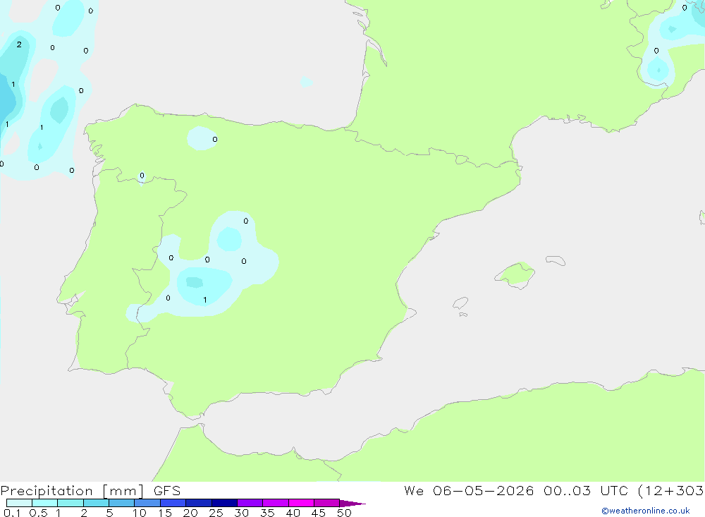The width and height of the screenshot is (705, 517).
Task: Click the "15" legend scale value
Action: 165,513
